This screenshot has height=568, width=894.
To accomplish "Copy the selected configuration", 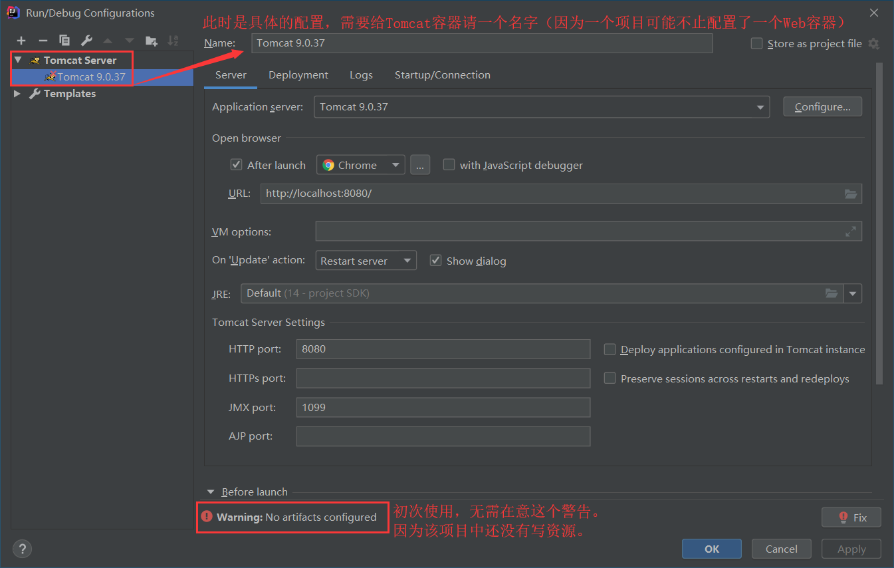I will [64, 41].
